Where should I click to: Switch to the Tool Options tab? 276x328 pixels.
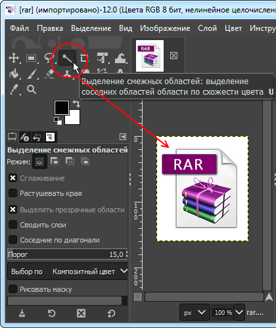[12, 137]
